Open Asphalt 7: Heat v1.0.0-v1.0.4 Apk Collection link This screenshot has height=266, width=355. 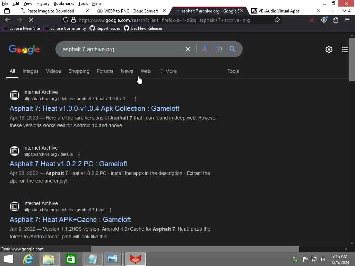click(x=94, y=108)
